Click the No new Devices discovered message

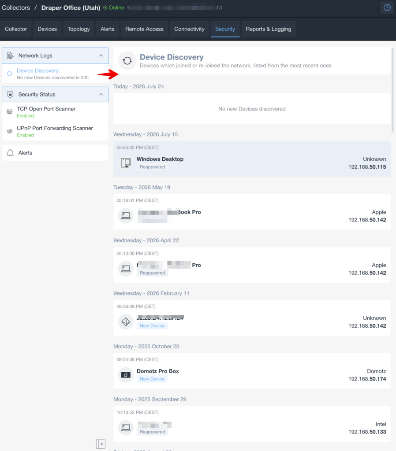pyautogui.click(x=252, y=109)
